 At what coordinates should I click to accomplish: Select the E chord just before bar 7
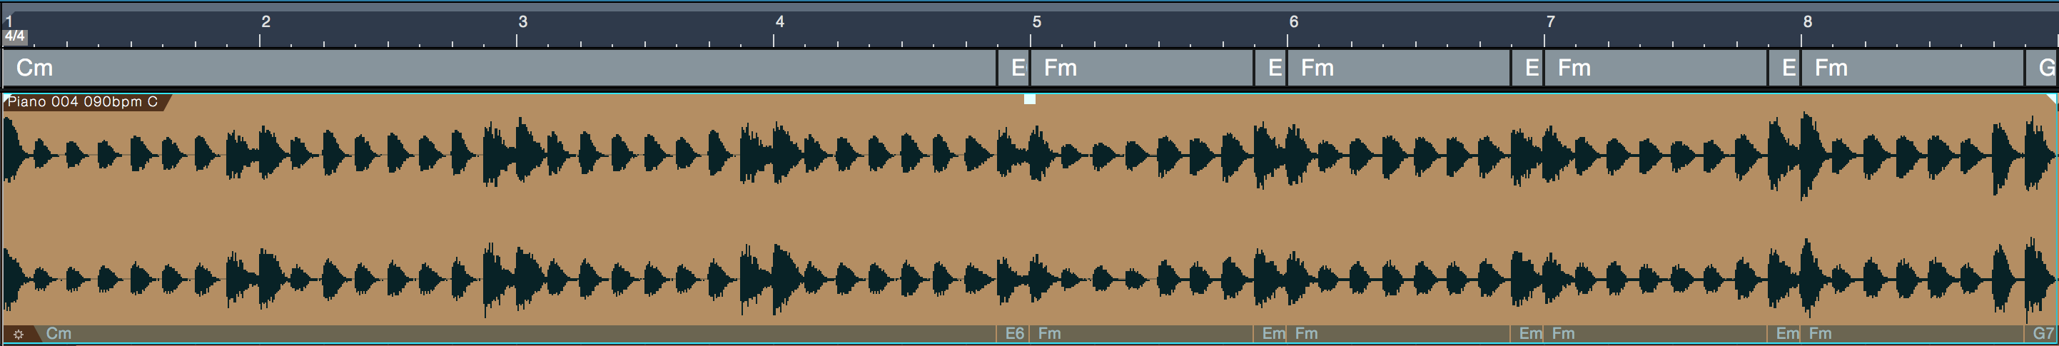[x=1527, y=68]
